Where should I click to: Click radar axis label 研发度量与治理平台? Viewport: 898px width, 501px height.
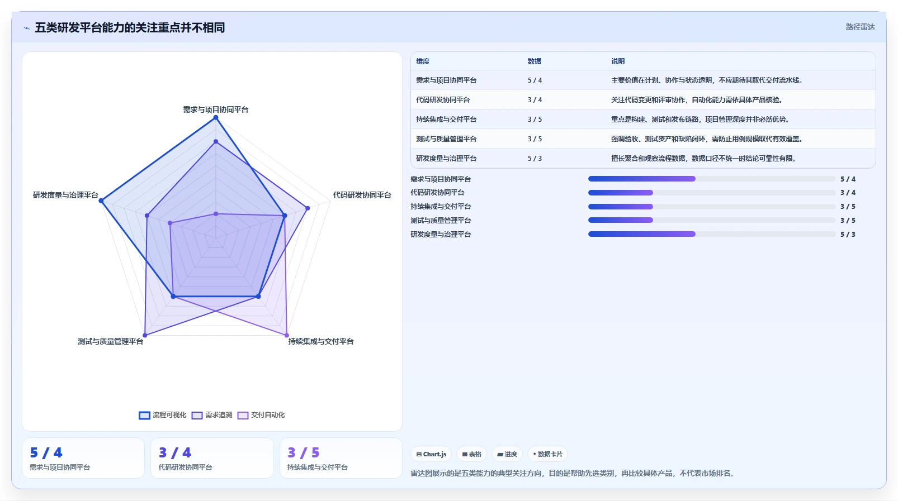click(65, 195)
